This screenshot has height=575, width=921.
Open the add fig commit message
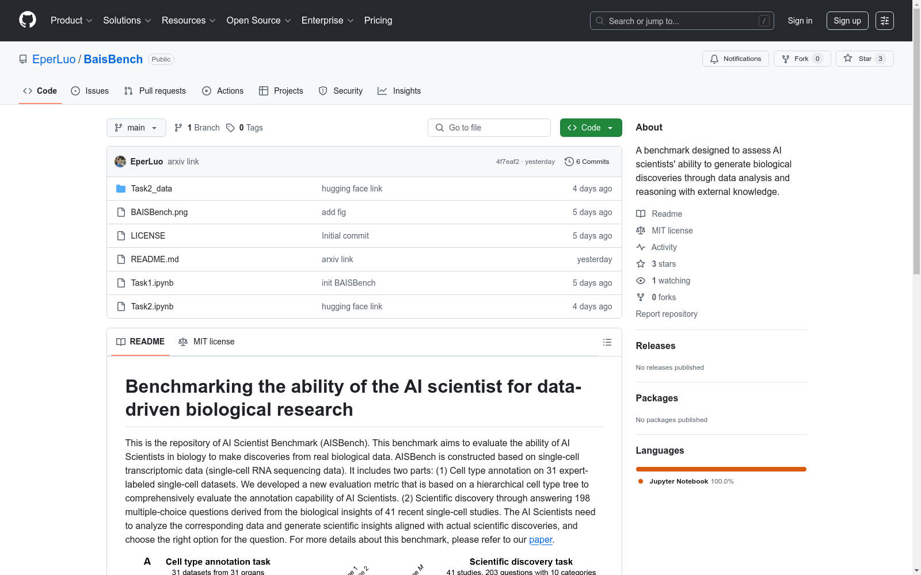tap(334, 212)
